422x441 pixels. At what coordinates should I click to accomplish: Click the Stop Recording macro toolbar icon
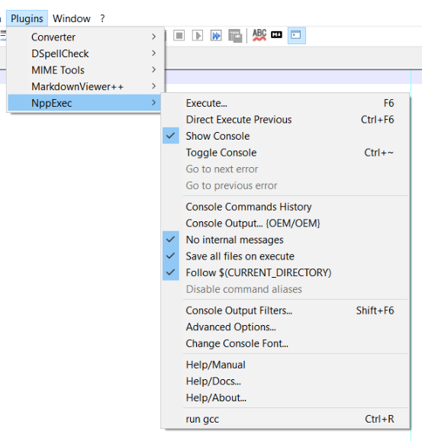tap(179, 35)
